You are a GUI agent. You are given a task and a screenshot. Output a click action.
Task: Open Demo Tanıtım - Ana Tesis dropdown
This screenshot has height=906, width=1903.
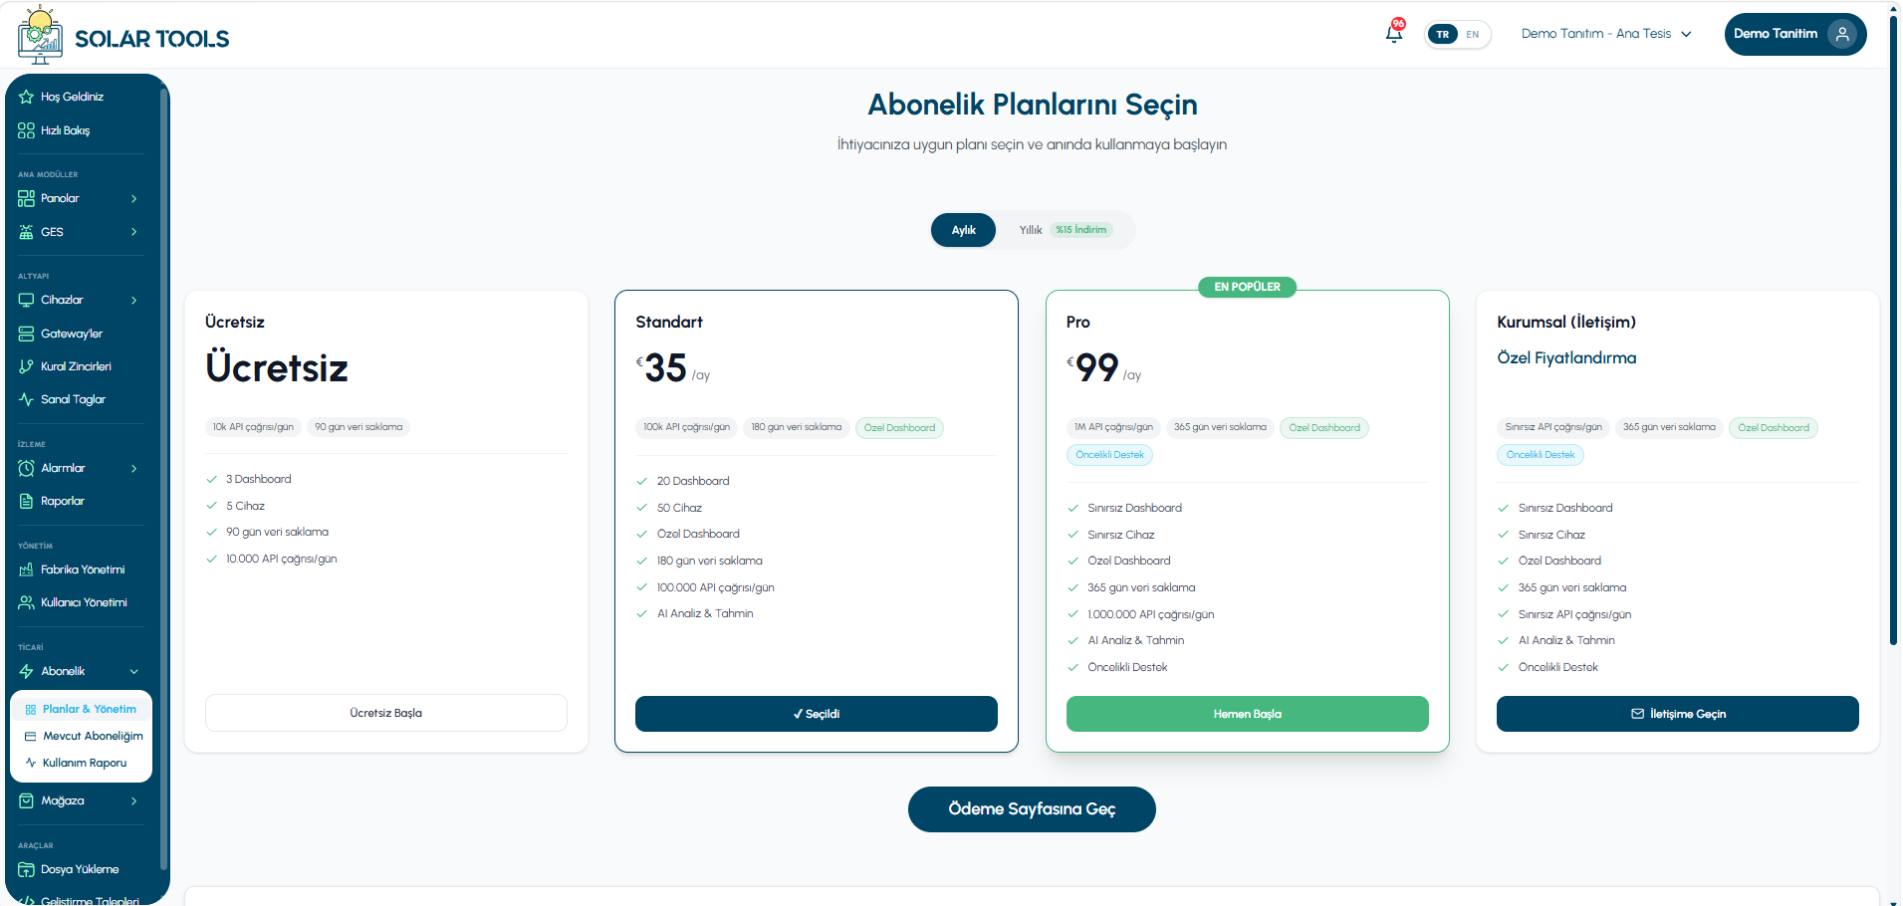pyautogui.click(x=1606, y=34)
